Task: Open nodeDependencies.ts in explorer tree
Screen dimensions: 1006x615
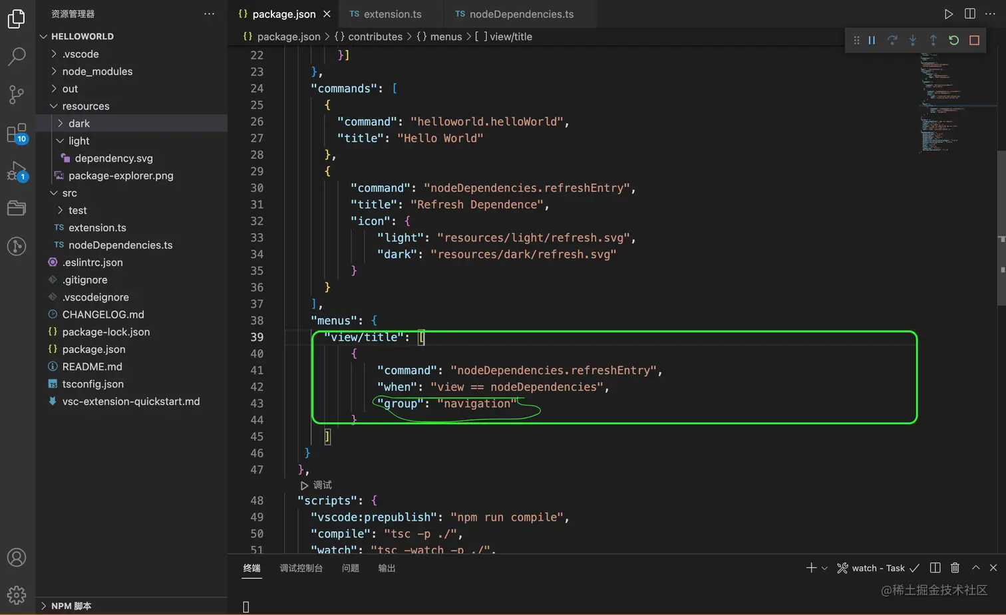Action: click(132, 245)
